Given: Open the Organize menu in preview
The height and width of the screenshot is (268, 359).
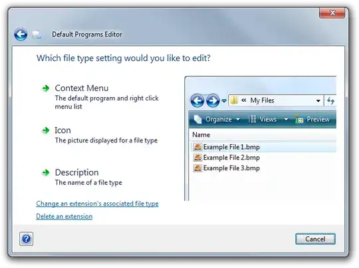Looking at the screenshot, I should (217, 119).
